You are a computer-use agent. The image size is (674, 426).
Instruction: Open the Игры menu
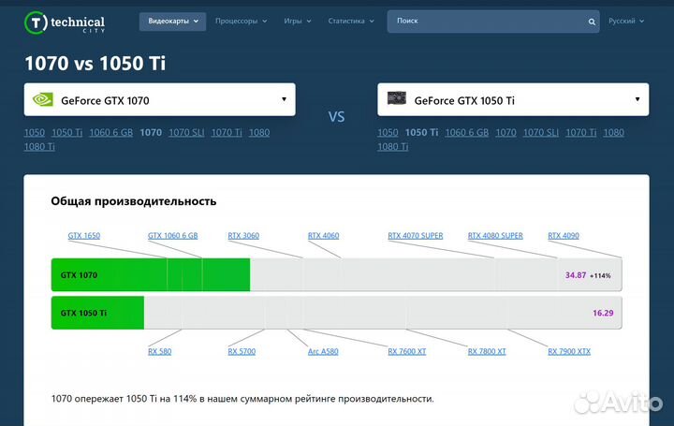pyautogui.click(x=297, y=21)
